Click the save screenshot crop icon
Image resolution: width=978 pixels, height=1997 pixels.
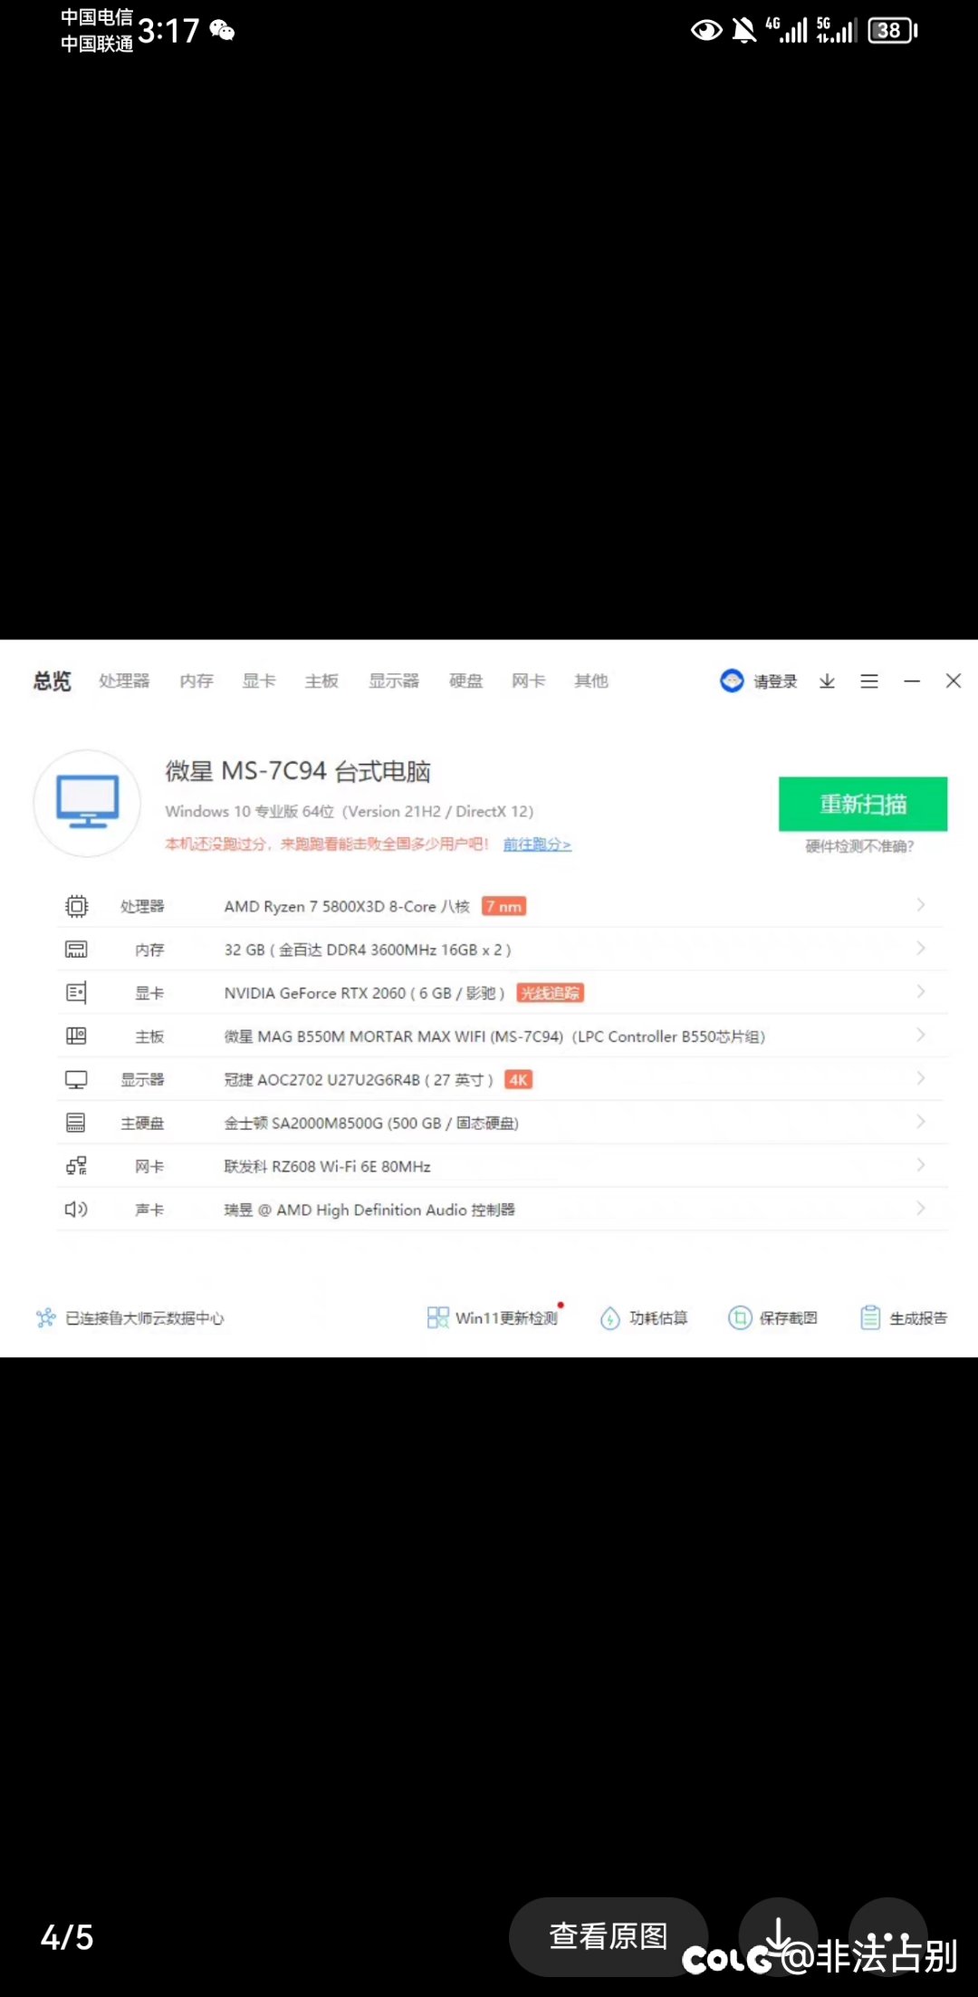pyautogui.click(x=740, y=1318)
